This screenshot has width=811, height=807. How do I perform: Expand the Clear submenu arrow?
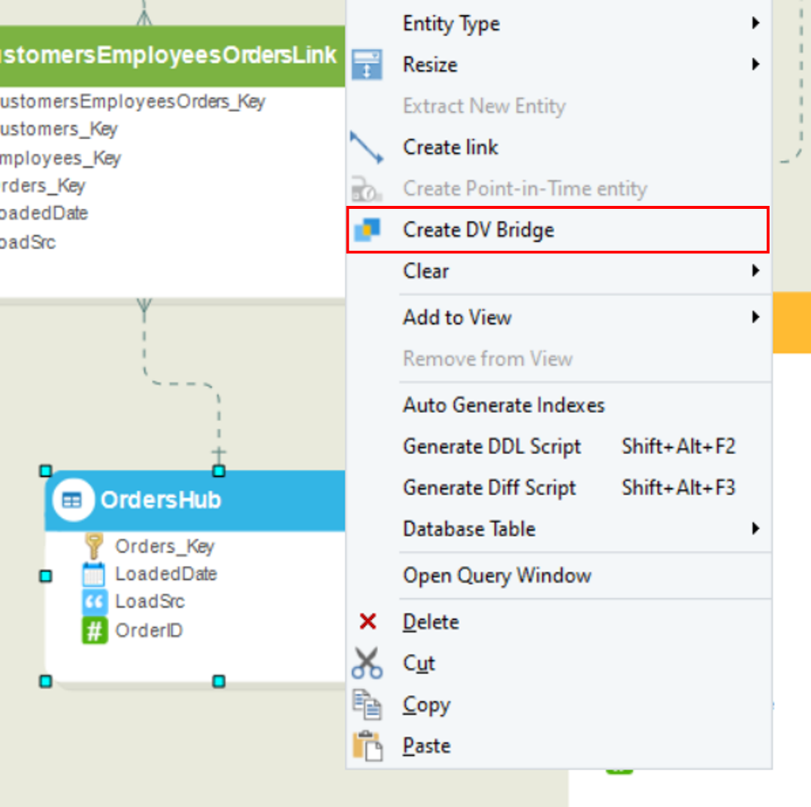pos(755,271)
